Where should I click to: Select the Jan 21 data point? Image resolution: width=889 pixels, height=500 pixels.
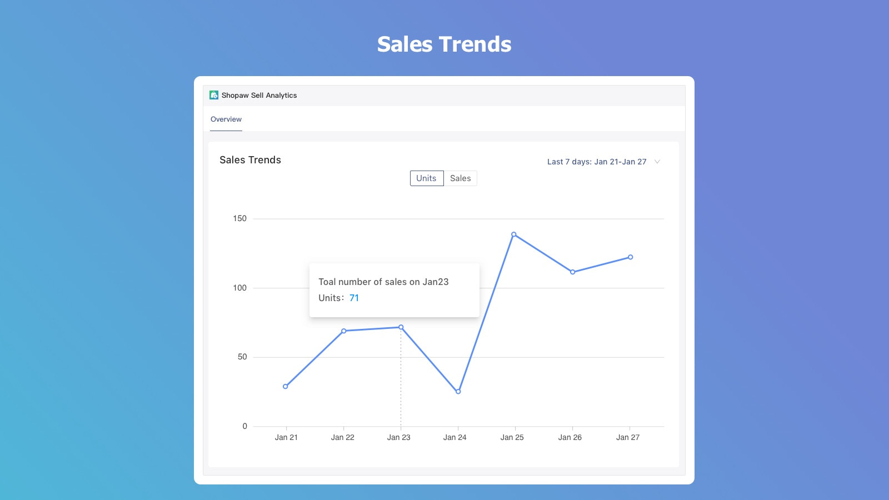tap(286, 386)
